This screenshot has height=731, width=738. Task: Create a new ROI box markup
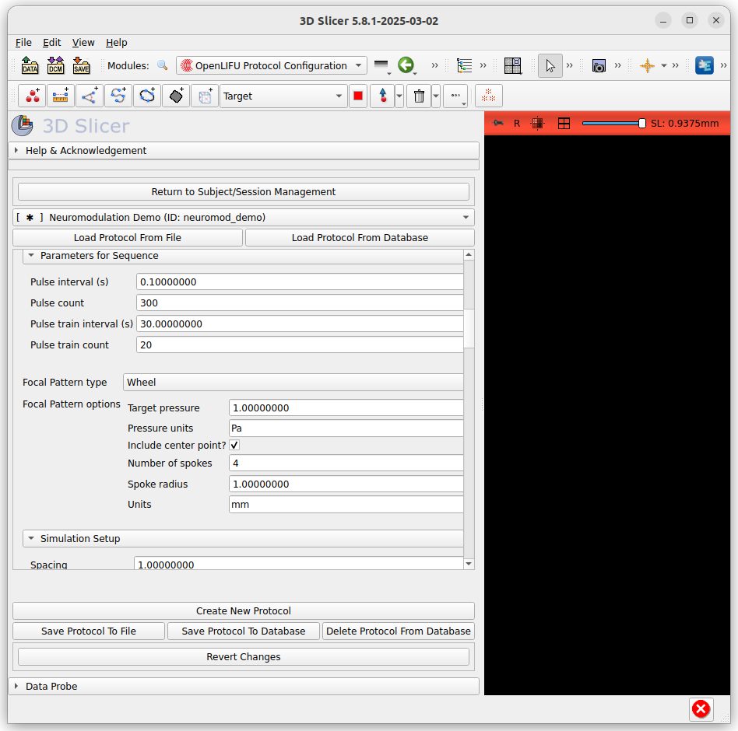coord(205,96)
